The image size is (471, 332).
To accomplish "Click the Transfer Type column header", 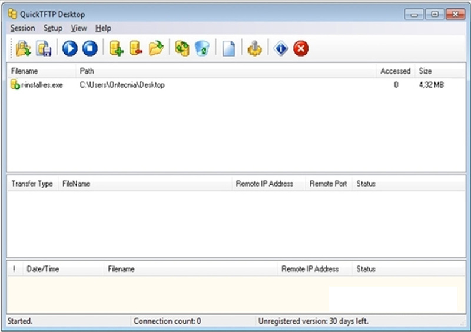I will point(32,184).
